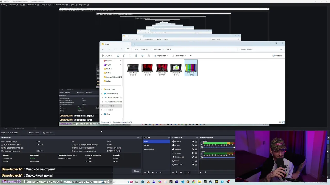
Task: Add a new scene with plus icon
Action: [145, 172]
